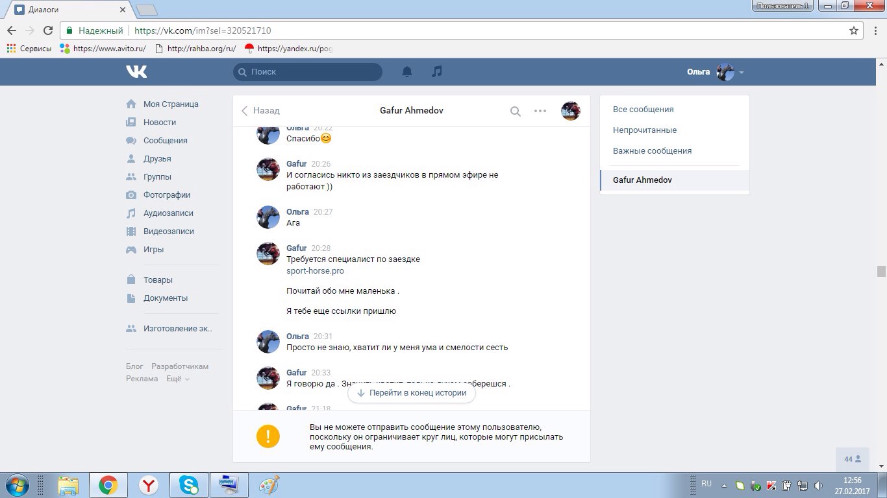The height and width of the screenshot is (498, 887).
Task: Click the browser forward arrow
Action: (29, 30)
